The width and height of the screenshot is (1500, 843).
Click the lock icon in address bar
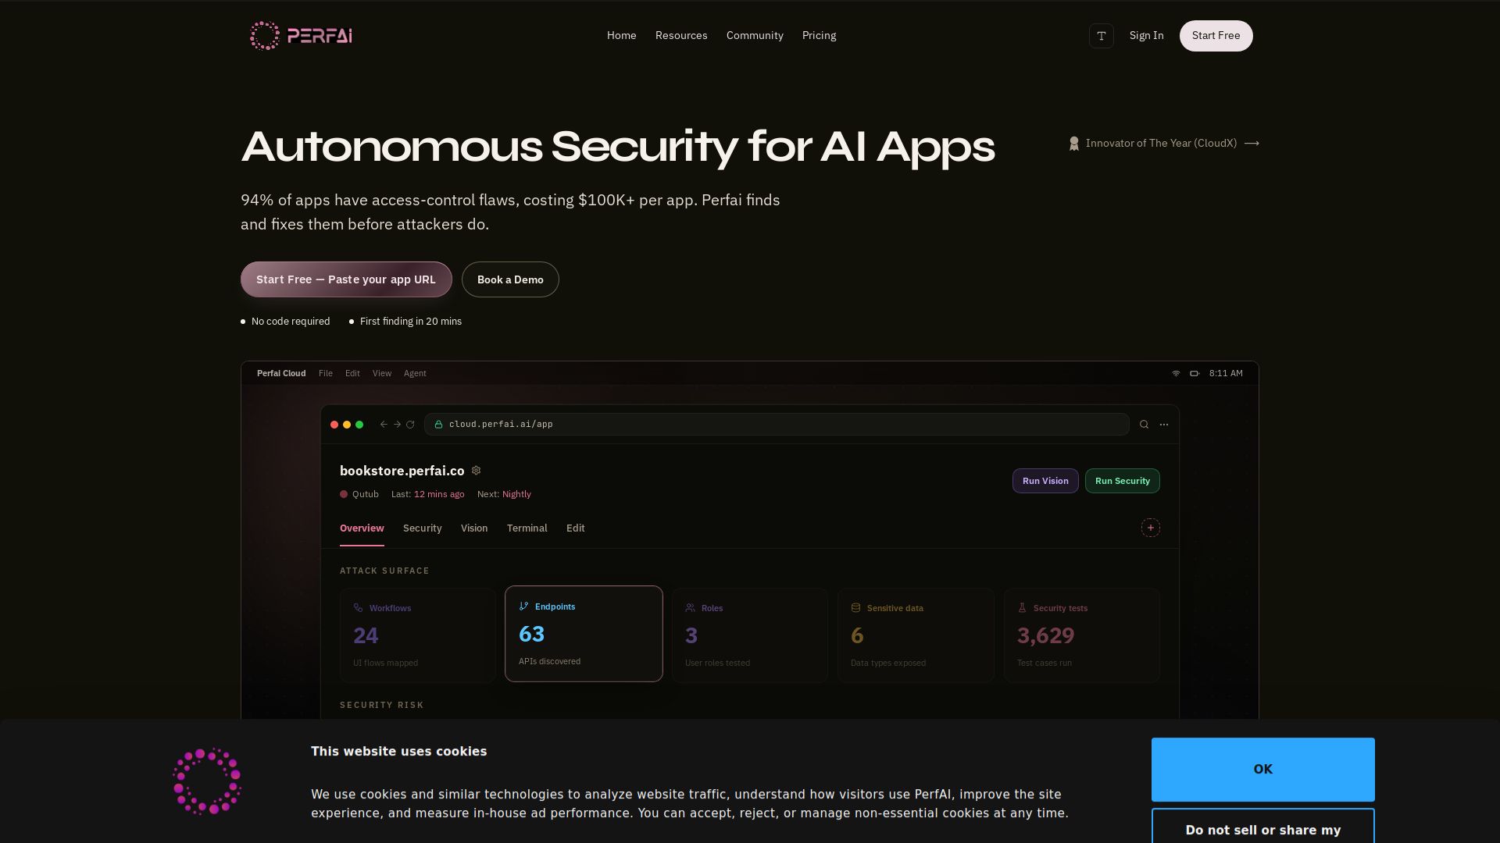(x=438, y=425)
